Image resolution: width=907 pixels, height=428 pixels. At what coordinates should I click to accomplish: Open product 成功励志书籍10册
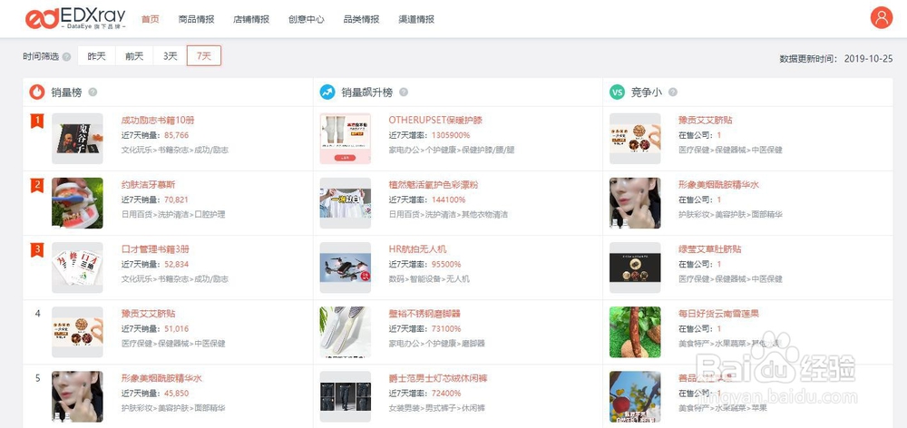pyautogui.click(x=158, y=121)
